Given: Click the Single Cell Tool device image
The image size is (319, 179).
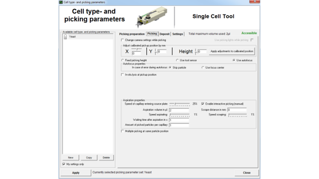Looking at the screenshot, I should coord(151,18).
